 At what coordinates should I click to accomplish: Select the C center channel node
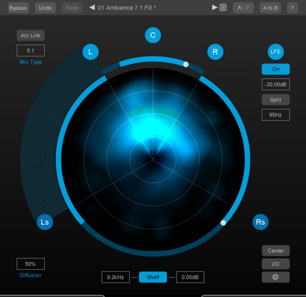tap(153, 35)
